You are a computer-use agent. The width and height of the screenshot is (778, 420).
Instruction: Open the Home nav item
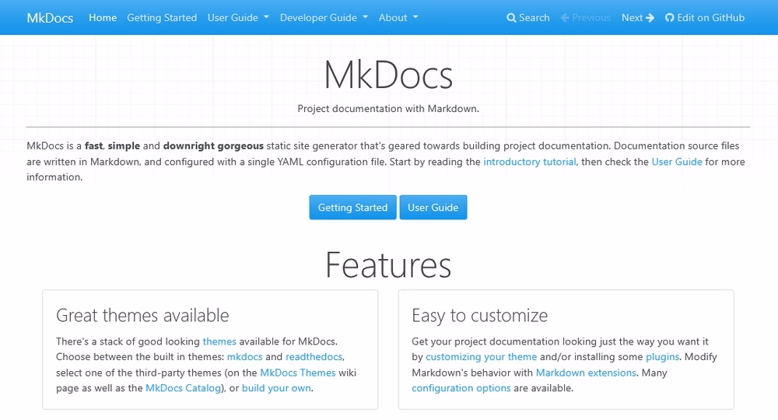pyautogui.click(x=103, y=17)
